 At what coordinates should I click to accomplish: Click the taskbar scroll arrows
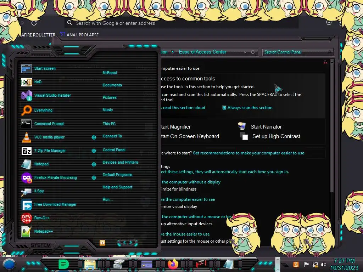(x=278, y=264)
